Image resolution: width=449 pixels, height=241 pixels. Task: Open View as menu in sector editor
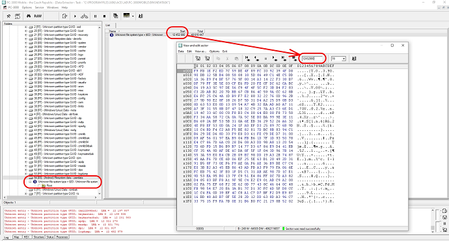pos(200,51)
